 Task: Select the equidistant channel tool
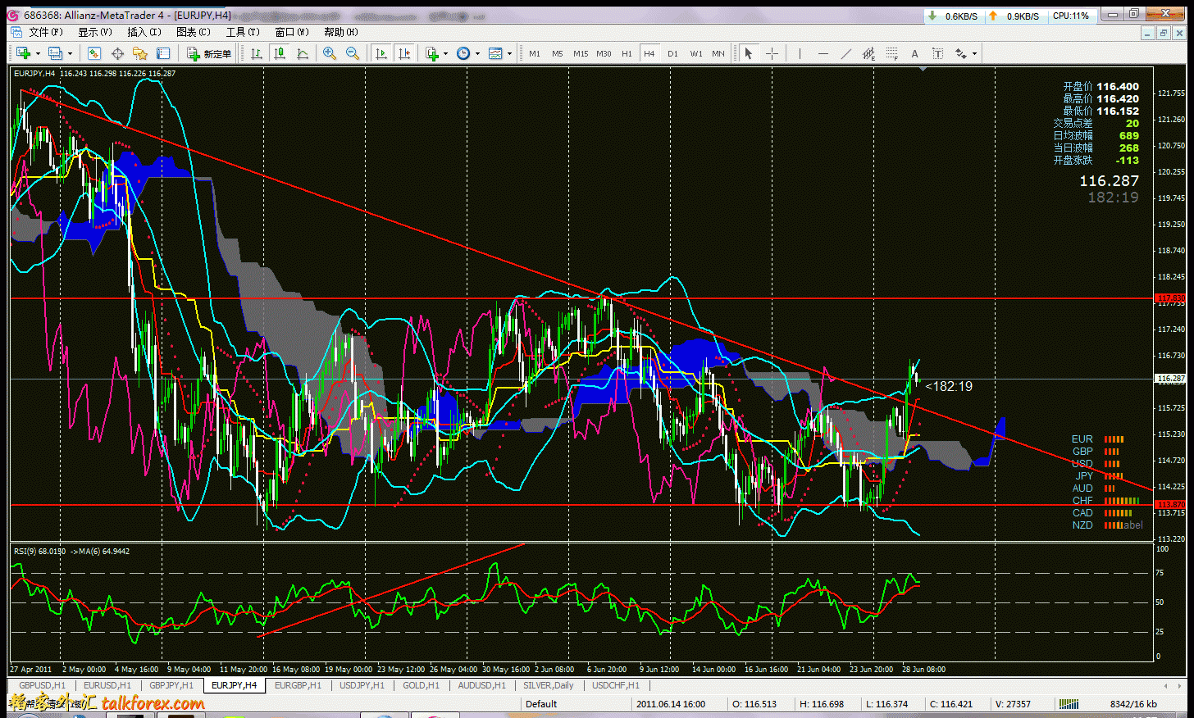pyautogui.click(x=868, y=53)
